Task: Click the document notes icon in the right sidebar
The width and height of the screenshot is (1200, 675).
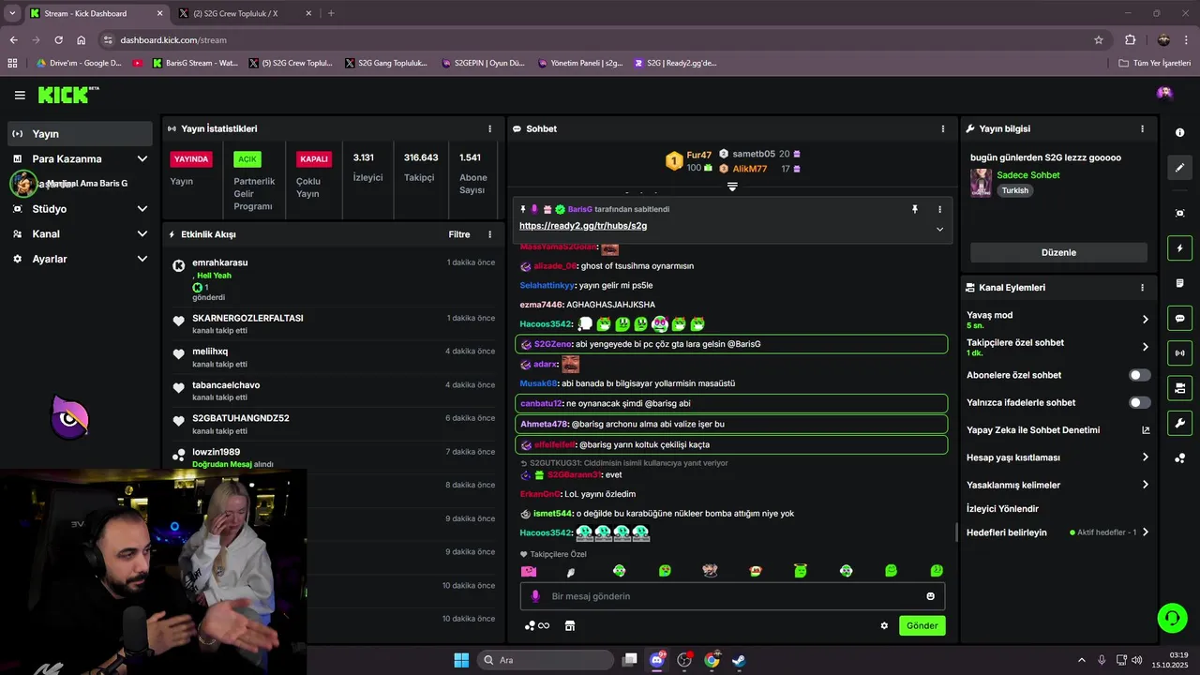Action: [x=1179, y=283]
